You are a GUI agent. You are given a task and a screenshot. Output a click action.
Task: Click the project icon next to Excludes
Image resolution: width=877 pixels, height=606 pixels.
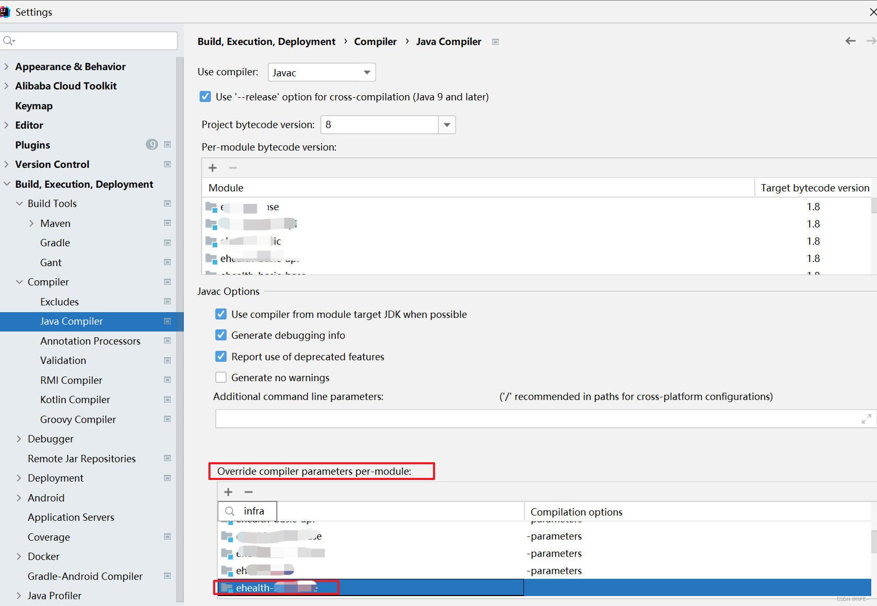click(168, 301)
